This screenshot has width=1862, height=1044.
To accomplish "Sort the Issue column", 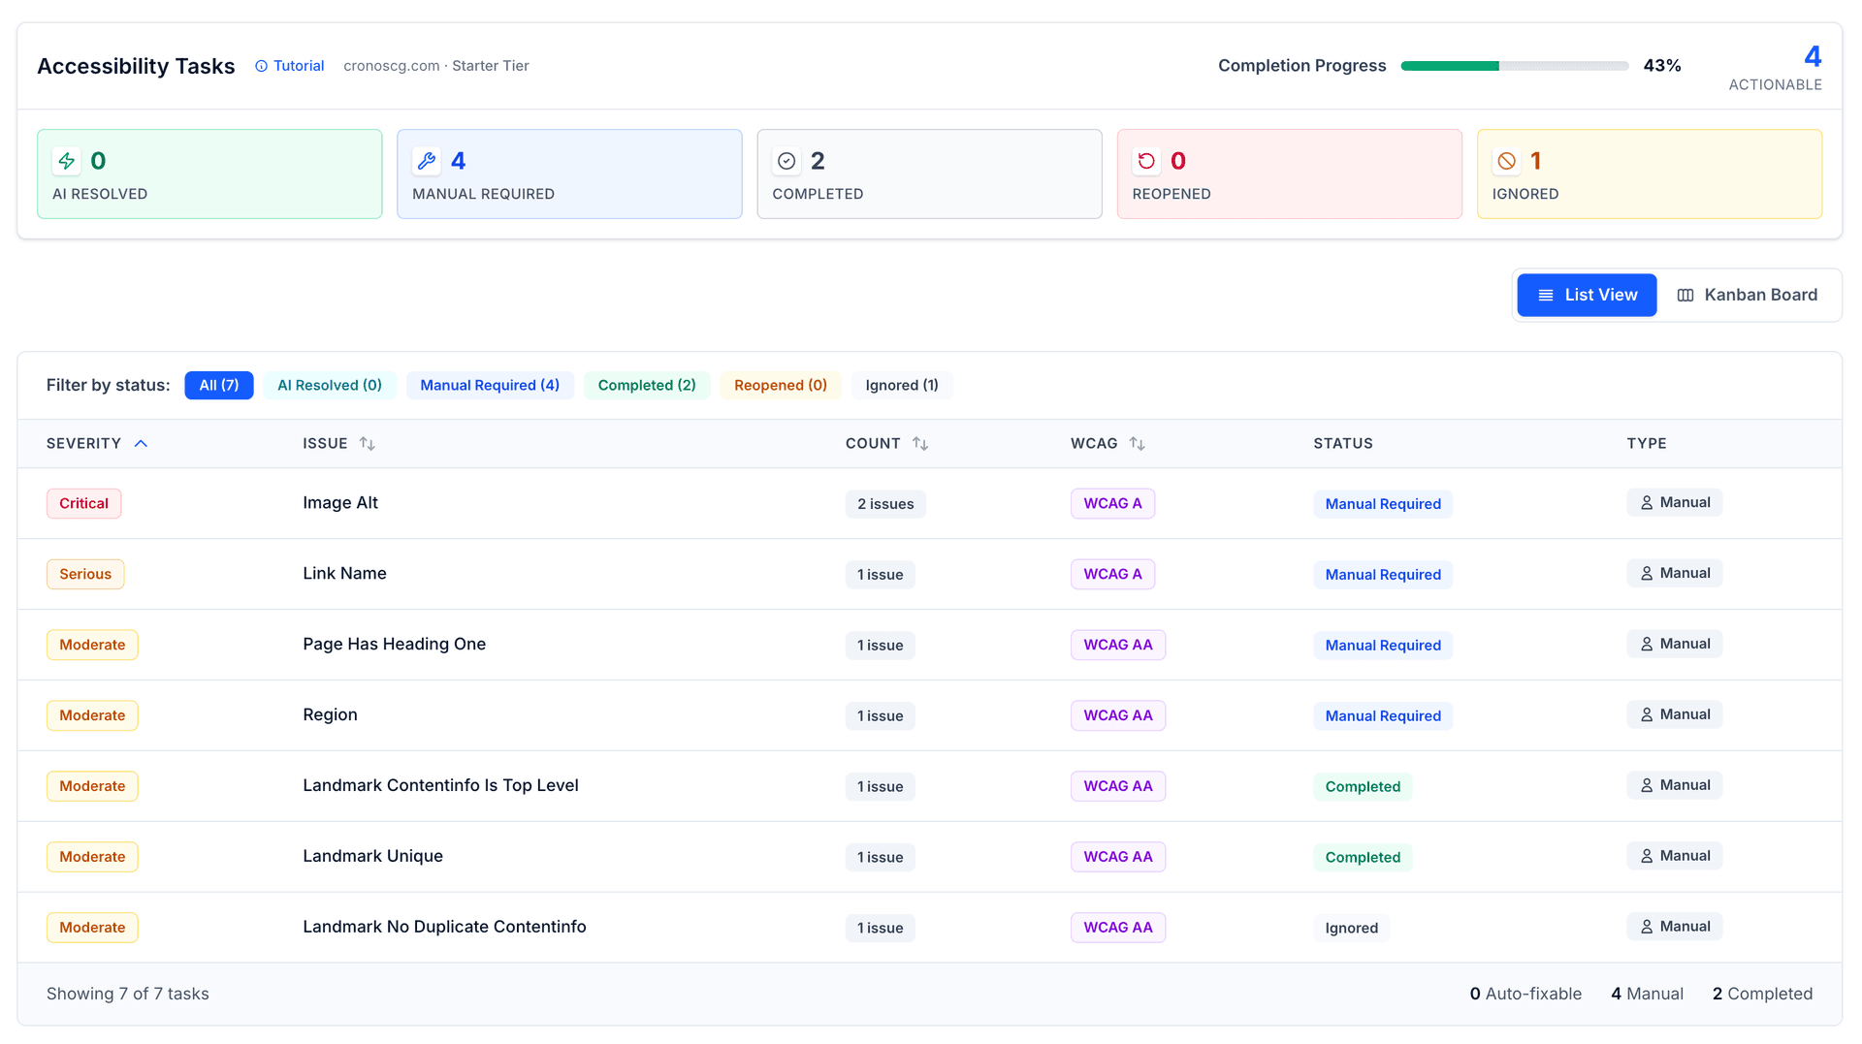I will 367,444.
